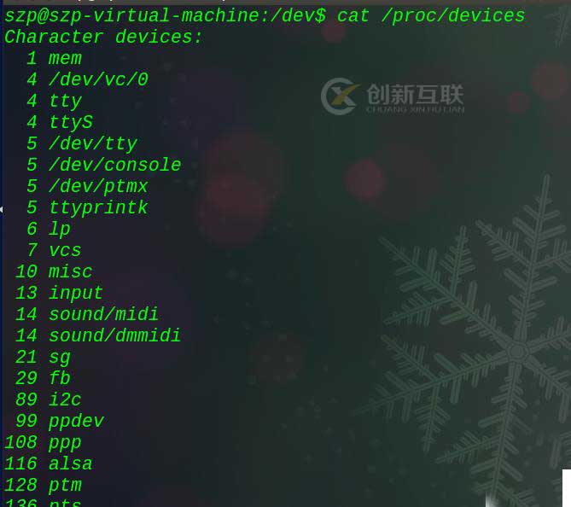Click the watermark logo icon

point(340,96)
